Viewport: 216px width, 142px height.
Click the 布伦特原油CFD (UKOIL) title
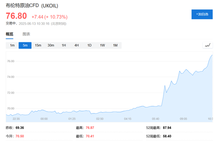[x=32, y=5]
